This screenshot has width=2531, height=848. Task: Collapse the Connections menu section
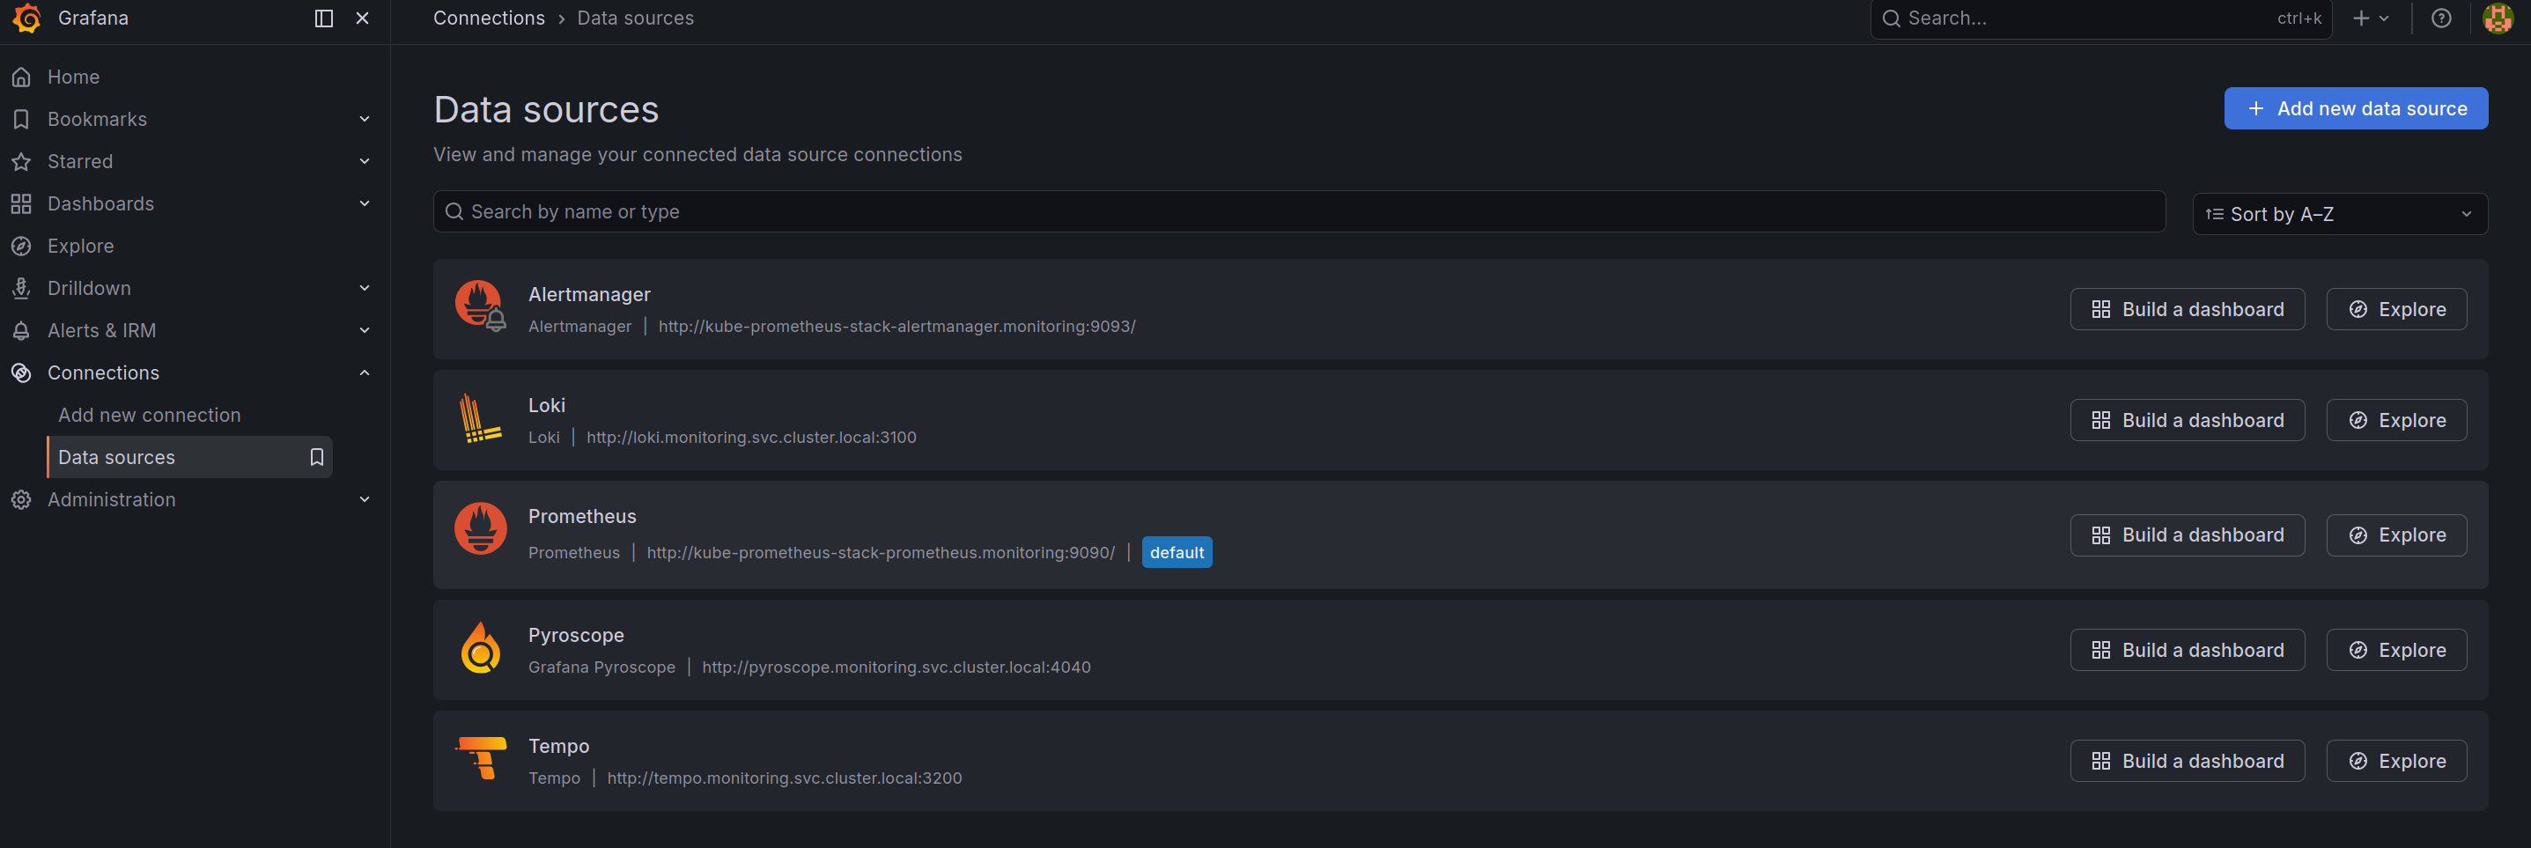click(x=365, y=372)
